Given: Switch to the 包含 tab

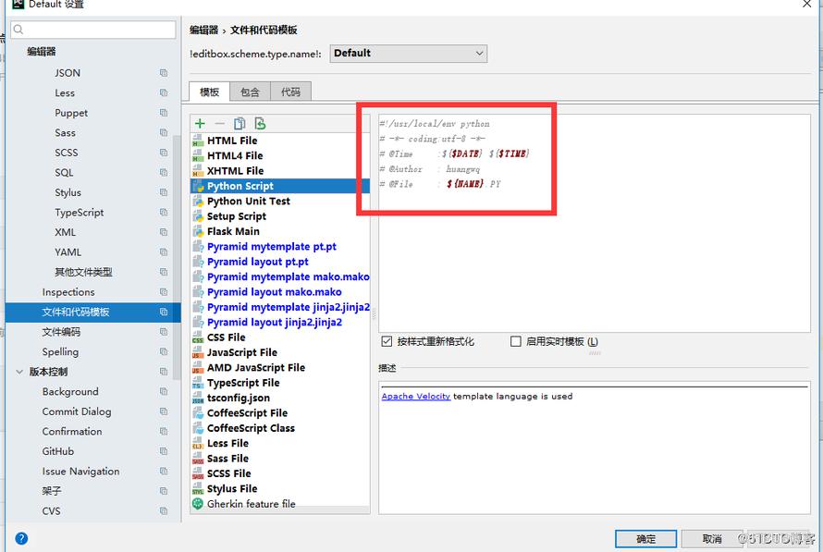Looking at the screenshot, I should click(250, 92).
